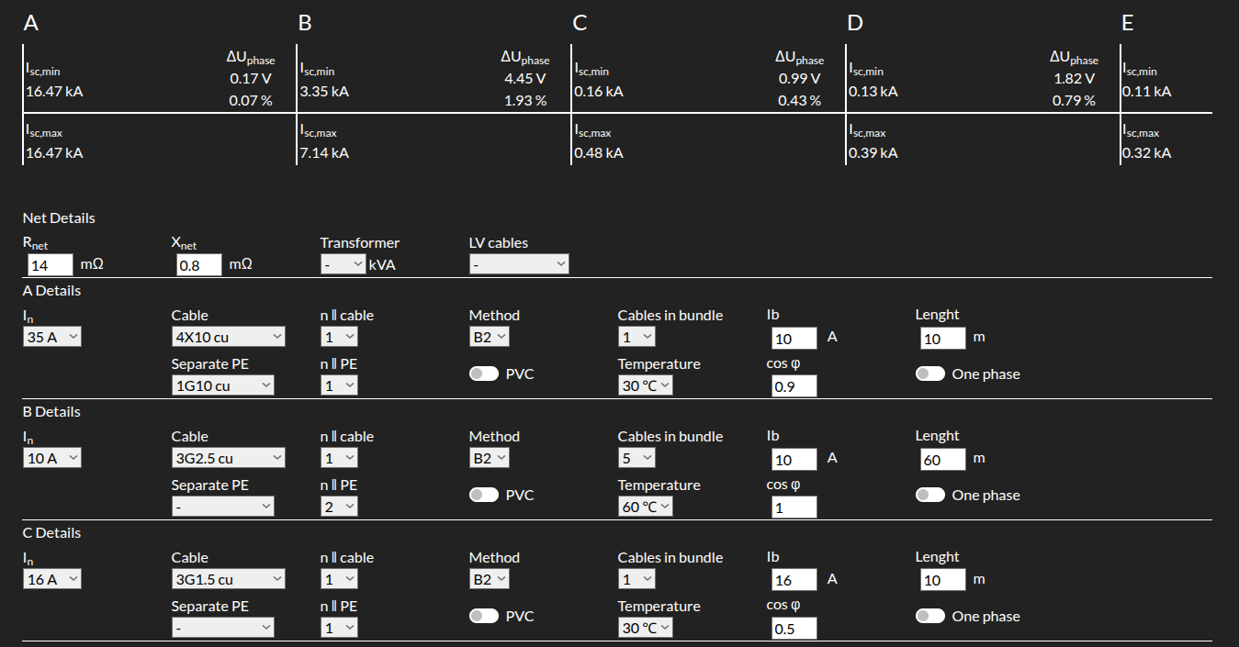Open the 16 A rating dropdown in C Details
1239x647 pixels.
tap(52, 579)
